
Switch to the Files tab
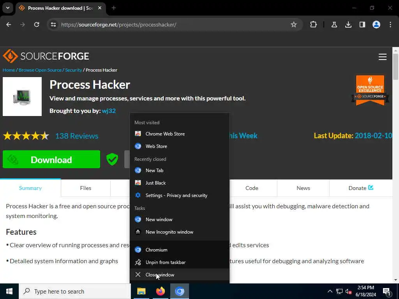coord(85,188)
